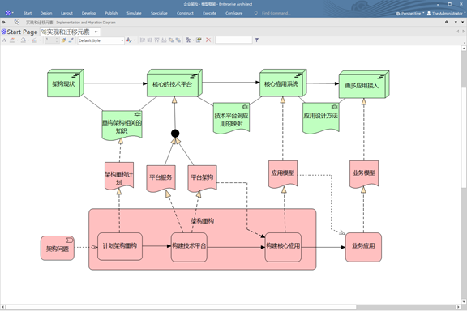Click the text font 'A' toolbar icon
The width and height of the screenshot is (467, 311).
4,40
